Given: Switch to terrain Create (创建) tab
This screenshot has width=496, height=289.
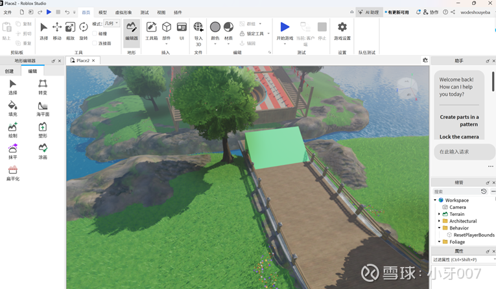Looking at the screenshot, I should pyautogui.click(x=10, y=71).
